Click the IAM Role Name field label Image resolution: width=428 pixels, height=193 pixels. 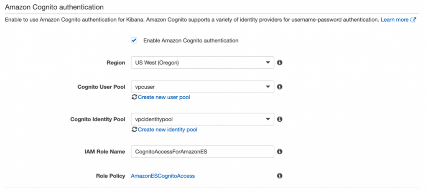click(104, 152)
